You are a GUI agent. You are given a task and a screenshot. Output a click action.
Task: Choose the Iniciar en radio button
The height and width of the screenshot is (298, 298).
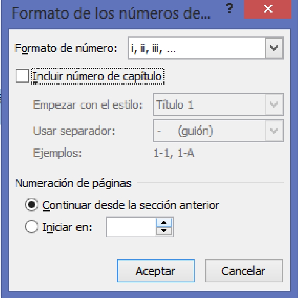(32, 227)
